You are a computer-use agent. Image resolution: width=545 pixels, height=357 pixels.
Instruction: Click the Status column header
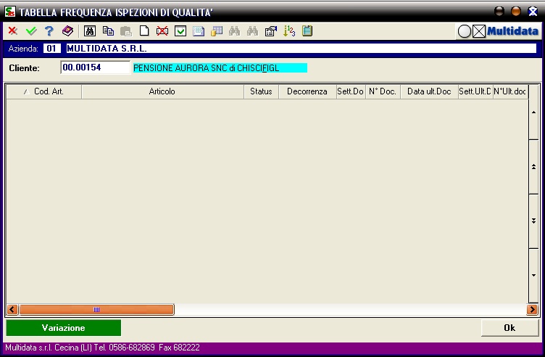261,91
